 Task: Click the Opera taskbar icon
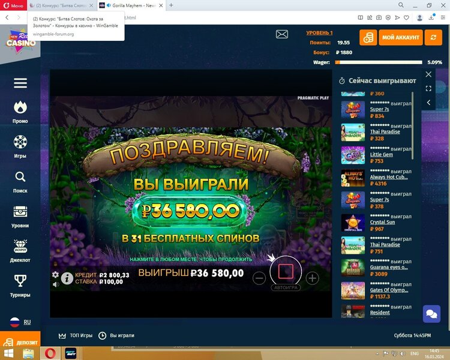pyautogui.click(x=50, y=353)
